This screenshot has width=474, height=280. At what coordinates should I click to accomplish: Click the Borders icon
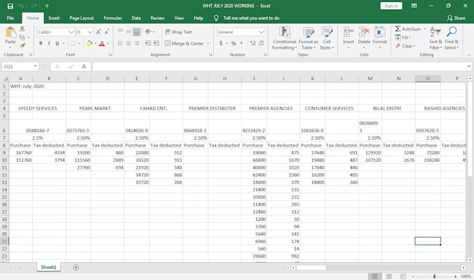point(73,43)
